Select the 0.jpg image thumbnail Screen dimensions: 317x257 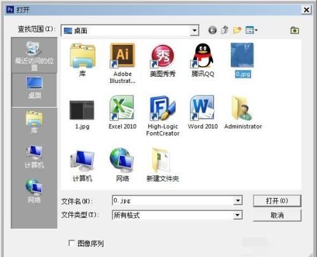click(x=242, y=55)
